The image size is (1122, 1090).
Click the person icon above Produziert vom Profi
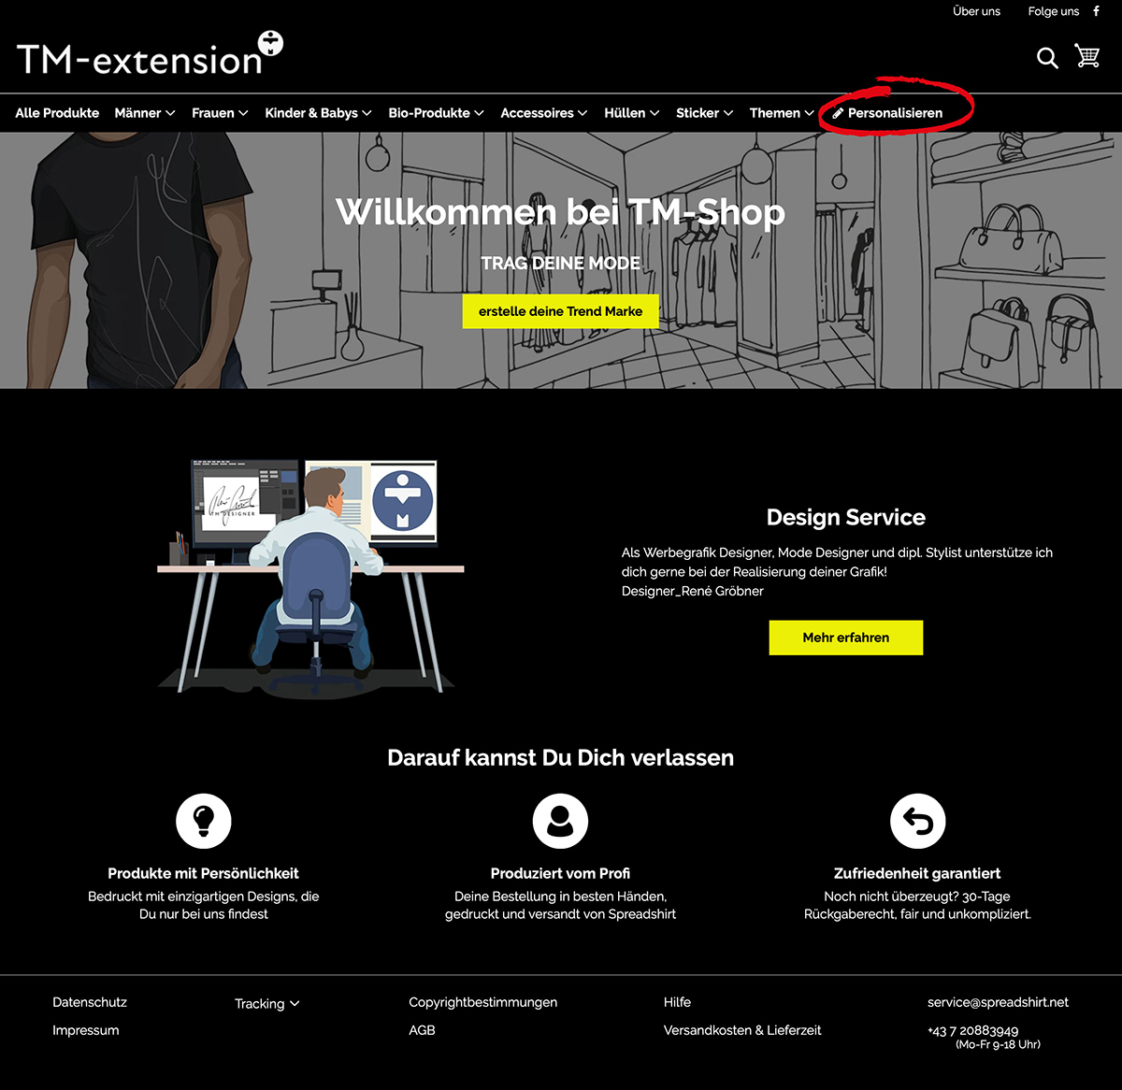coord(560,821)
